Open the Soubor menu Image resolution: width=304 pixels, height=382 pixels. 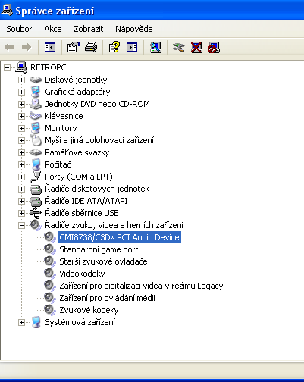click(x=19, y=29)
